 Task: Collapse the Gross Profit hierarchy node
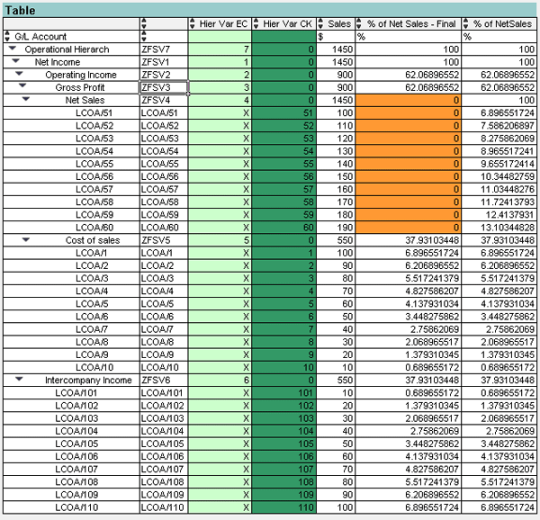(x=22, y=88)
